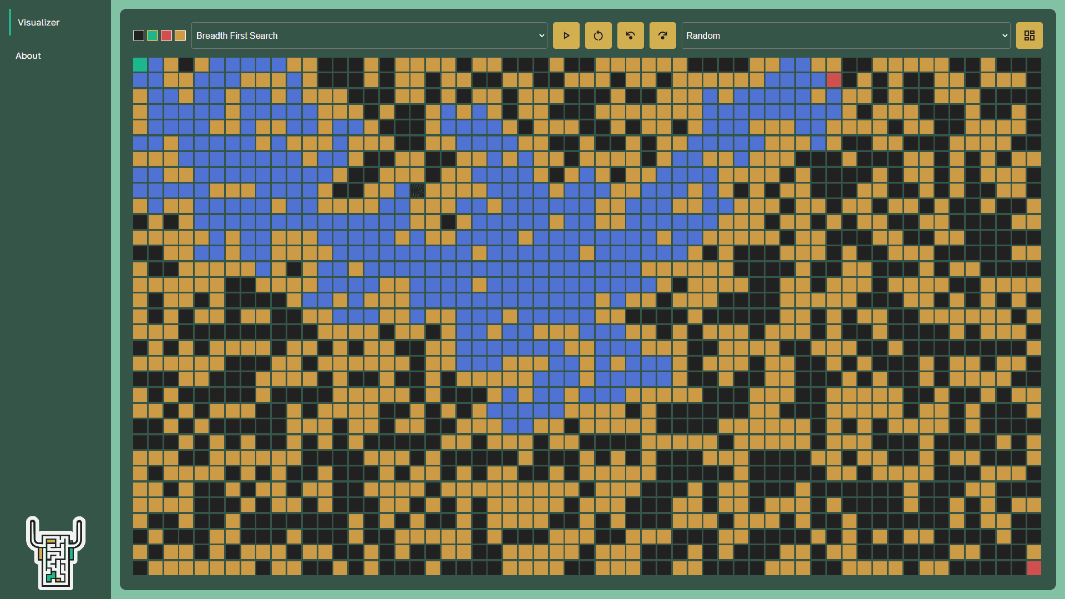This screenshot has height=599, width=1065.
Task: Click the red end node color swatch
Action: click(x=166, y=35)
